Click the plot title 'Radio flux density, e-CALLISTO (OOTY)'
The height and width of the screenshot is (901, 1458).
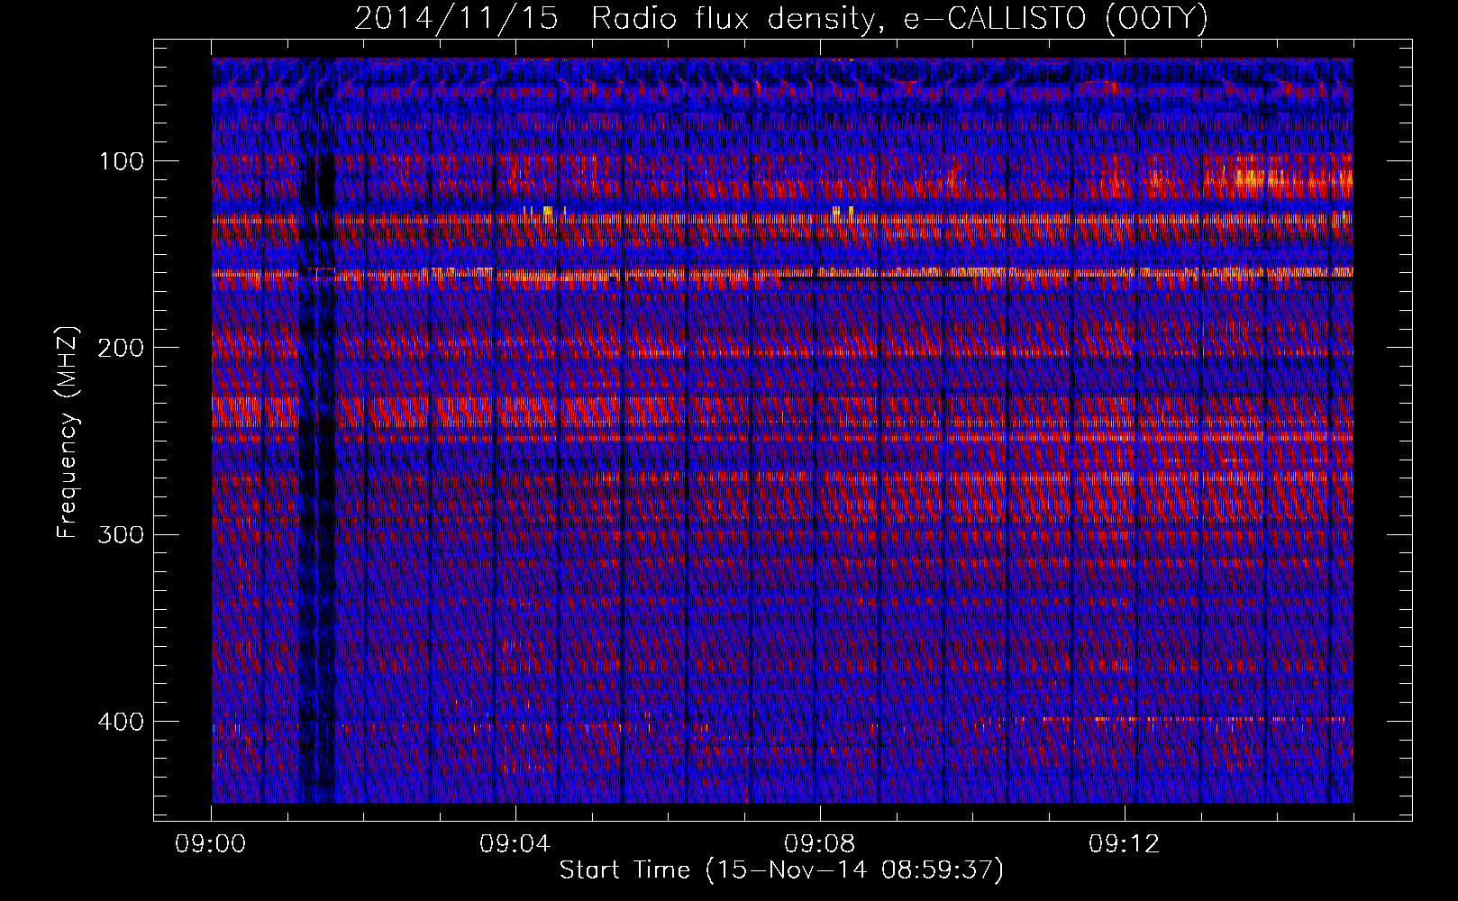point(900,19)
